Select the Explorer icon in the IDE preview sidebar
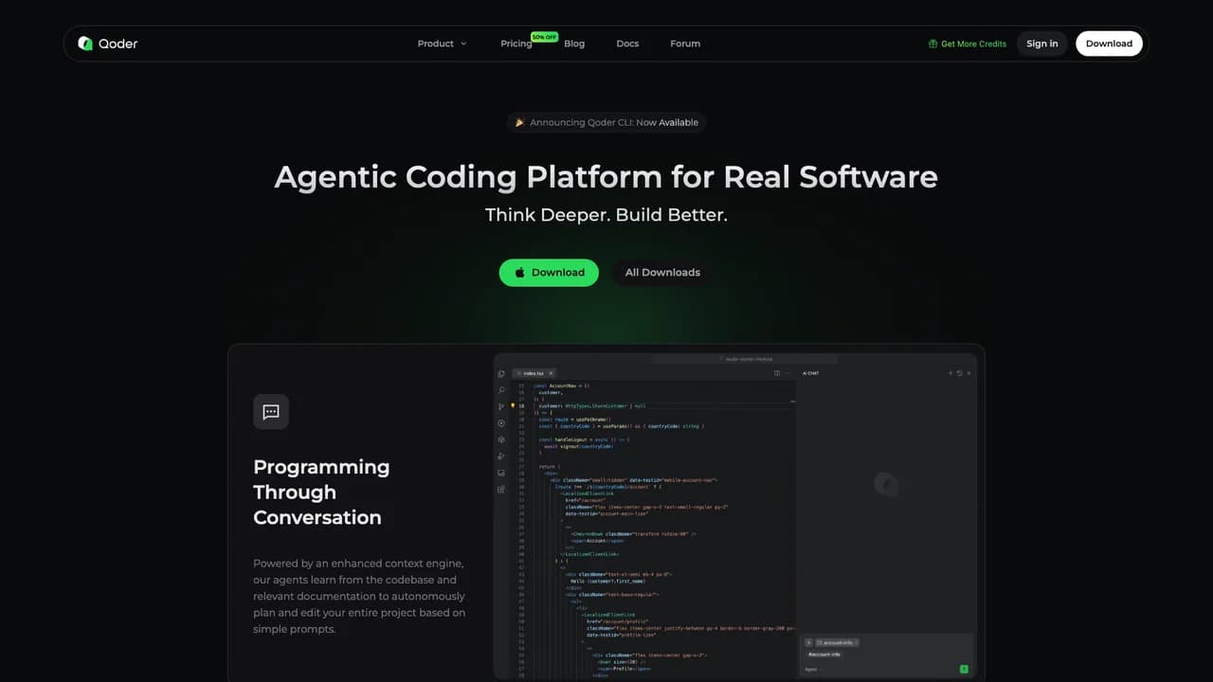 (x=501, y=374)
